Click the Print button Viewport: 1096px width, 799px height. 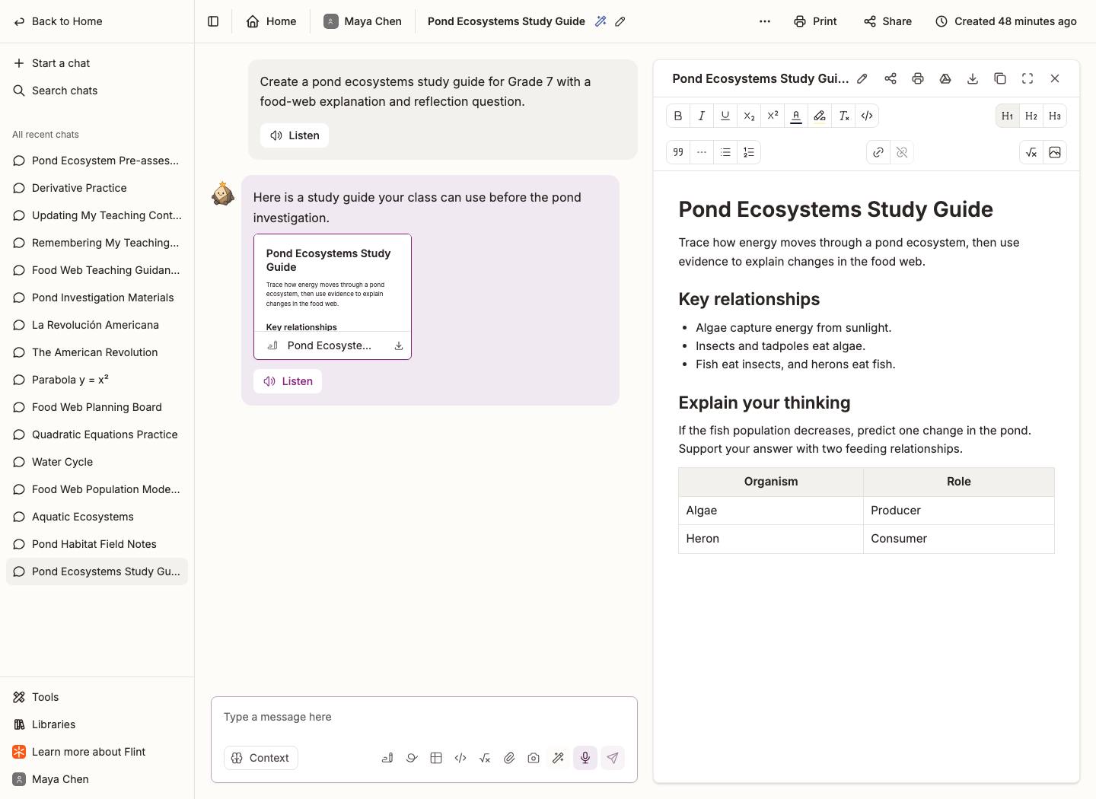pyautogui.click(x=815, y=21)
